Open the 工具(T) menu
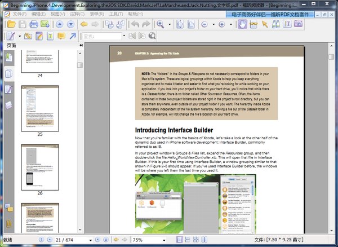 coord(116,14)
